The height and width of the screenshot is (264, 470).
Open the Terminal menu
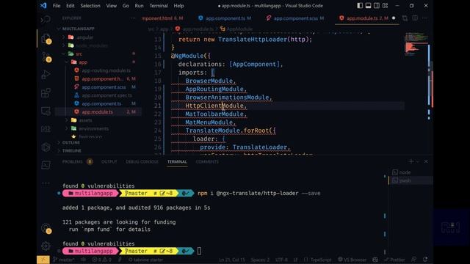click(159, 6)
